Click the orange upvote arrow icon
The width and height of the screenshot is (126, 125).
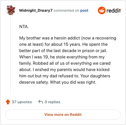coord(8,102)
